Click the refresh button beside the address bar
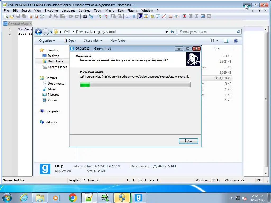 (173, 32)
